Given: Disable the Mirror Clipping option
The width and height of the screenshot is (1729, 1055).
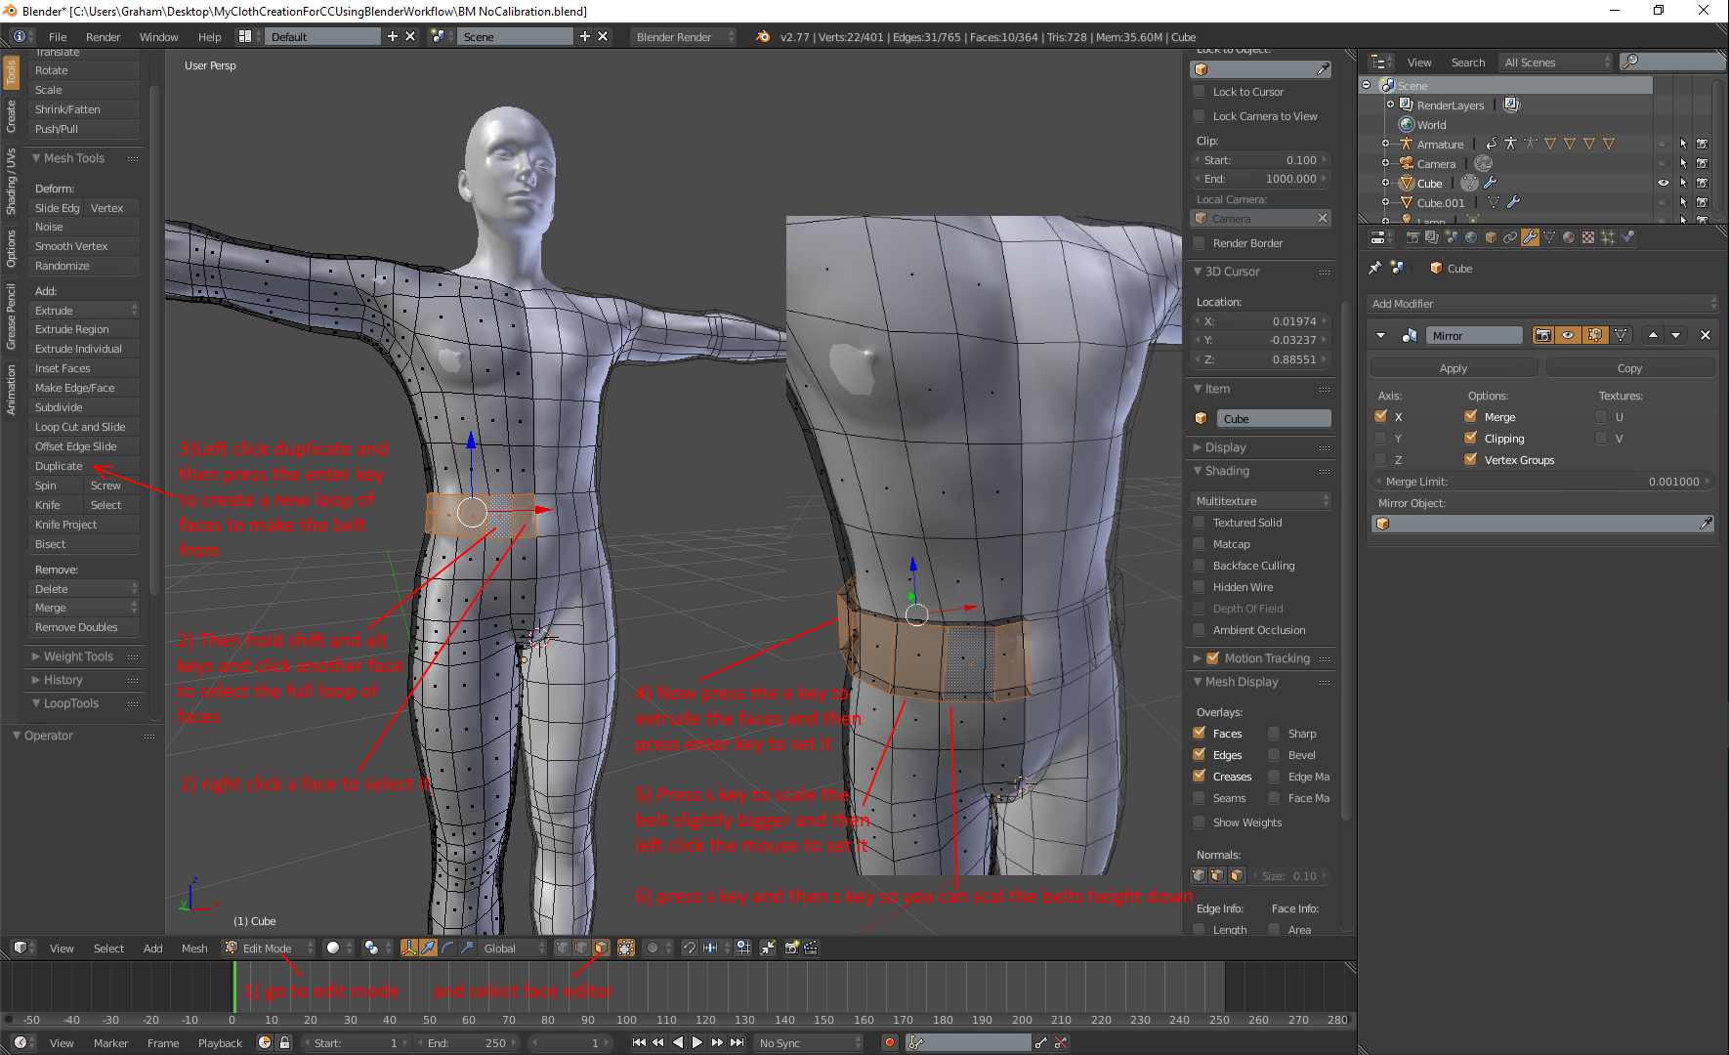Looking at the screenshot, I should pos(1470,438).
